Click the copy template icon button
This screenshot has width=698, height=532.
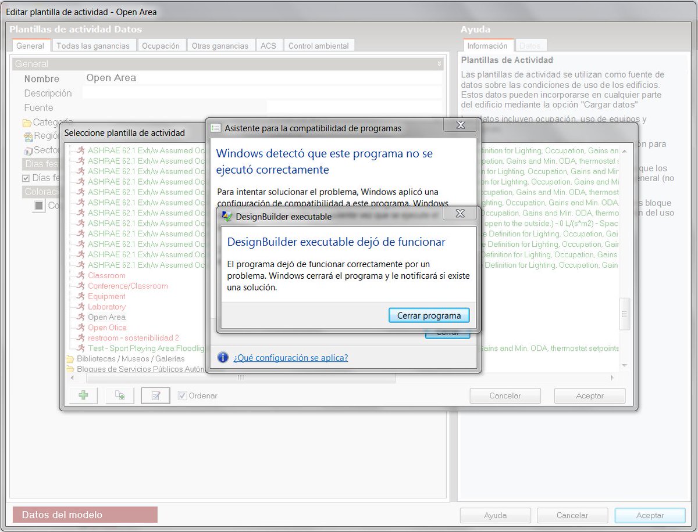click(x=120, y=396)
